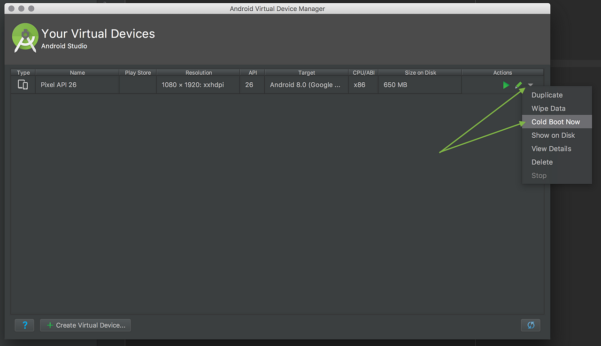Viewport: 601px width, 346px height.
Task: Refresh the device list with the refresh icon
Action: point(531,325)
